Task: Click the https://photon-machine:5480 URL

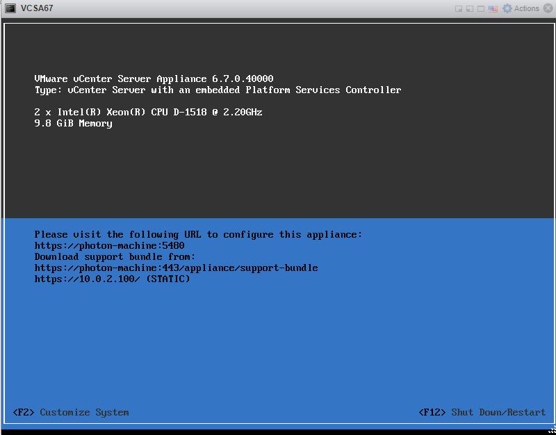Action: pyautogui.click(x=109, y=245)
